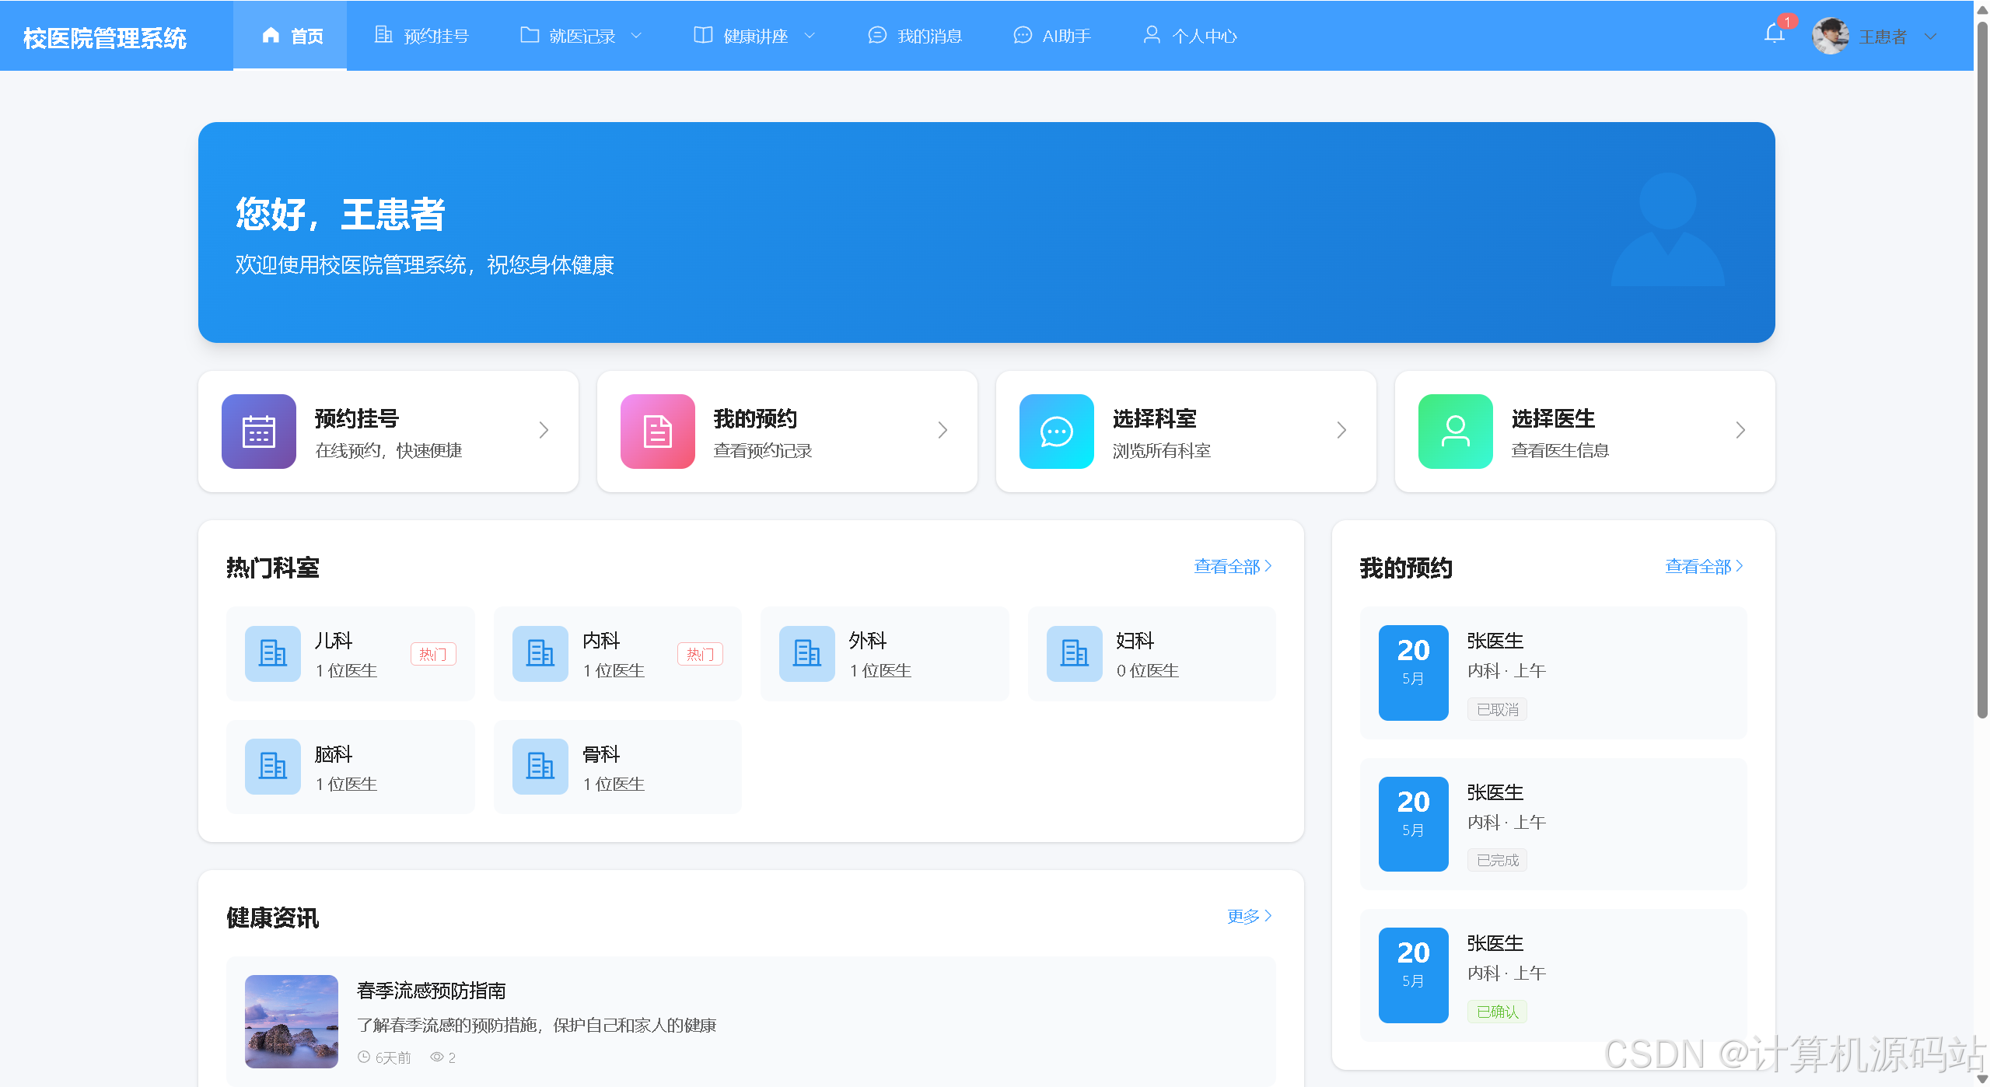Click the chevron on the 预约挂号 card
This screenshot has width=1990, height=1087.
(x=544, y=431)
